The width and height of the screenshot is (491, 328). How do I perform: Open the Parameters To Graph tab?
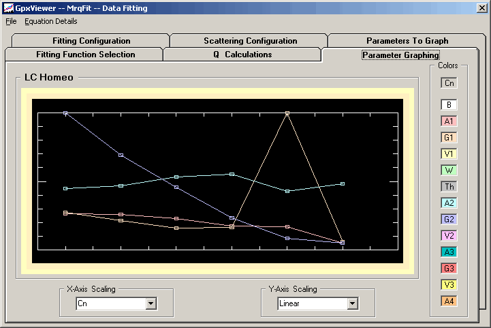point(407,41)
